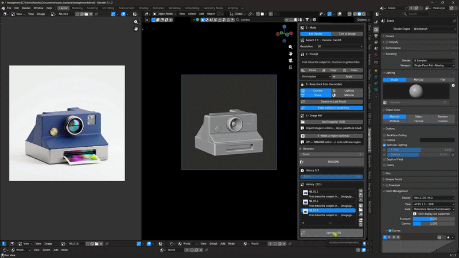Open the Viewport anti-aliasing dropdown
Screen dimensions: 459x258
coord(434,65)
